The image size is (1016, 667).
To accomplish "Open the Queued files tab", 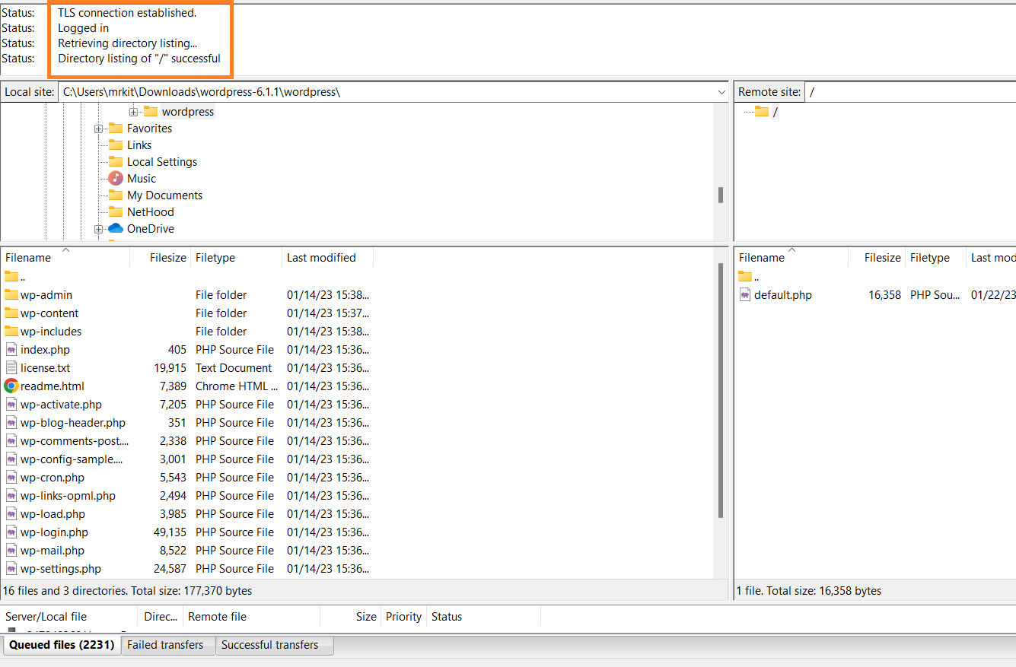I will pyautogui.click(x=62, y=645).
